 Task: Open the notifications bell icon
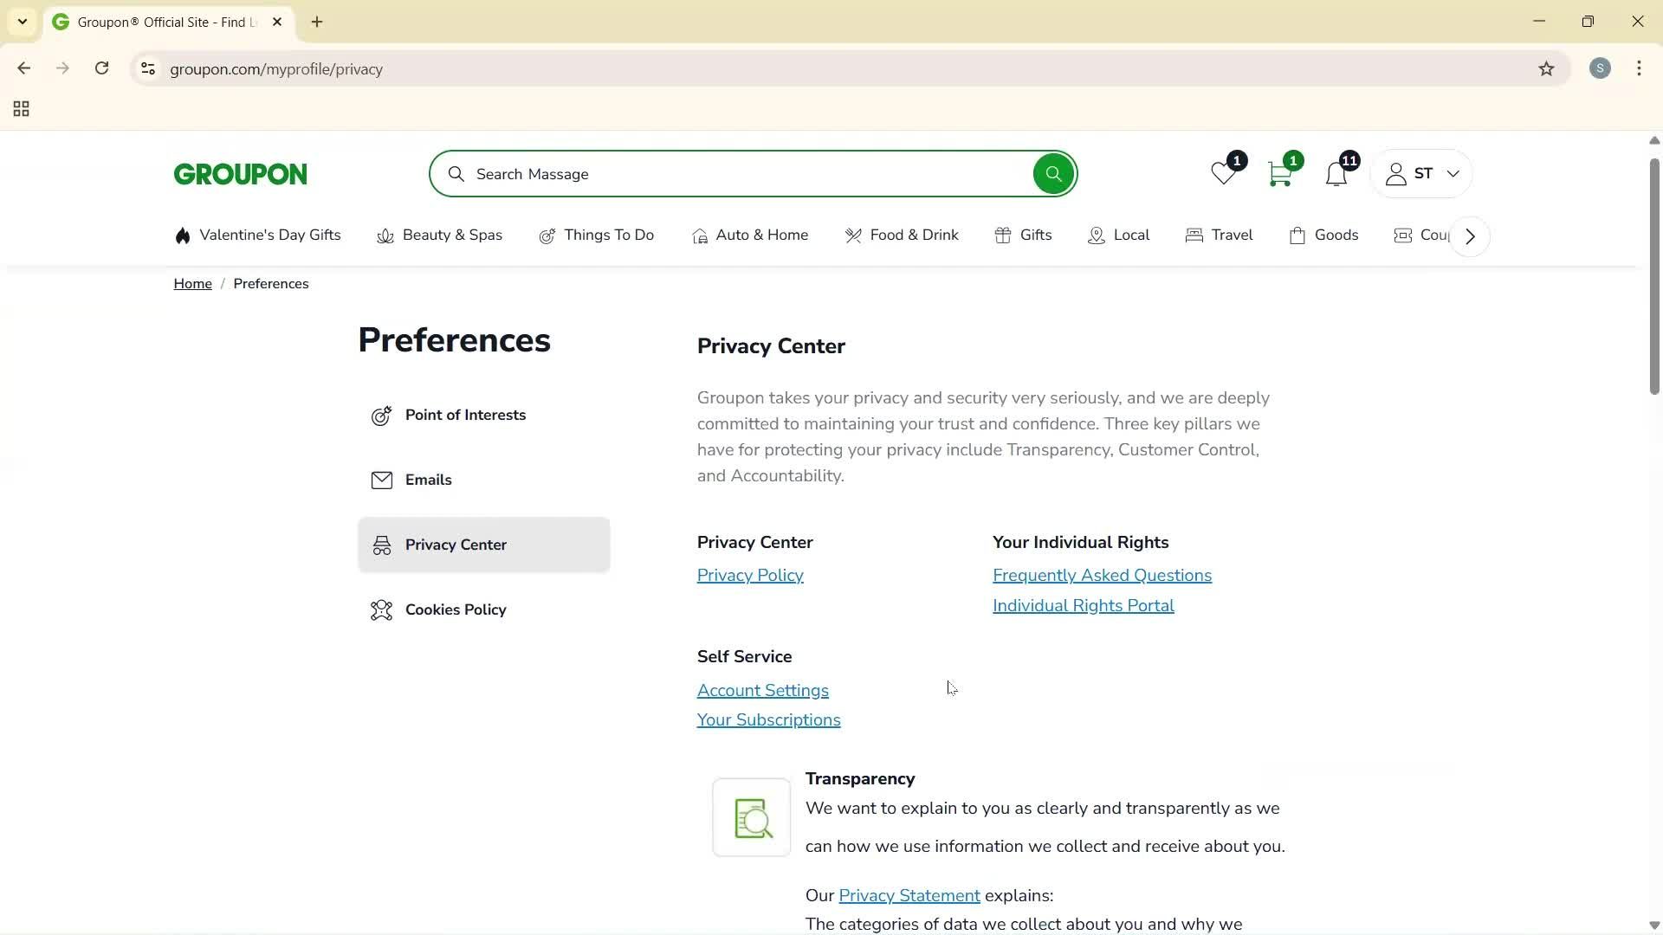(1336, 173)
